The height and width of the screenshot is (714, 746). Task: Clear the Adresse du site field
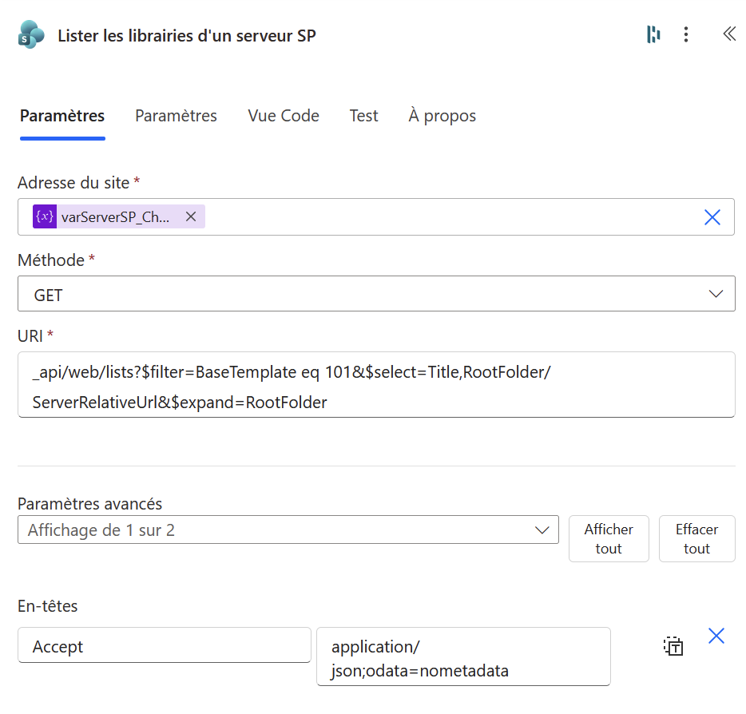tap(712, 217)
